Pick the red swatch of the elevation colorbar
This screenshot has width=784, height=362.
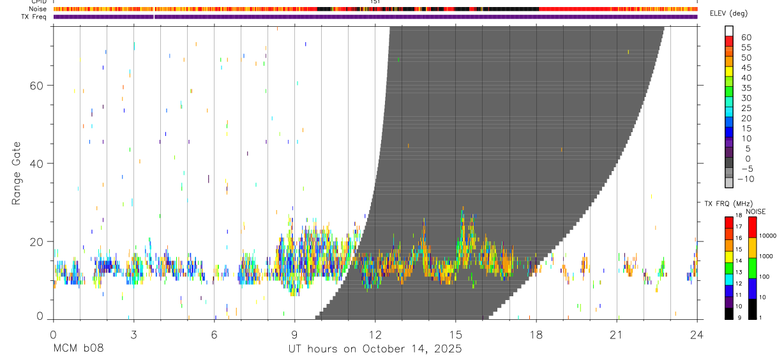[x=729, y=42]
